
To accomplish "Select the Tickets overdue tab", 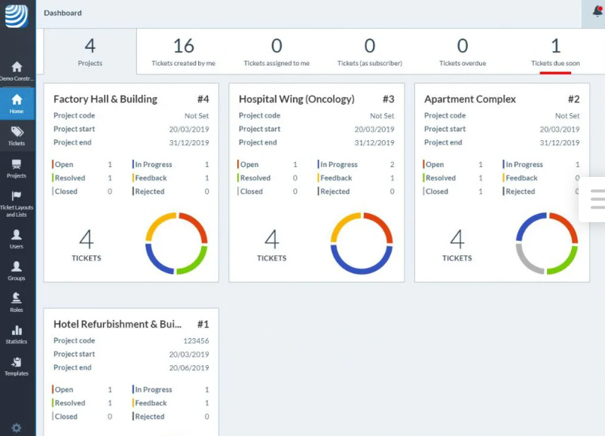I will coord(462,52).
